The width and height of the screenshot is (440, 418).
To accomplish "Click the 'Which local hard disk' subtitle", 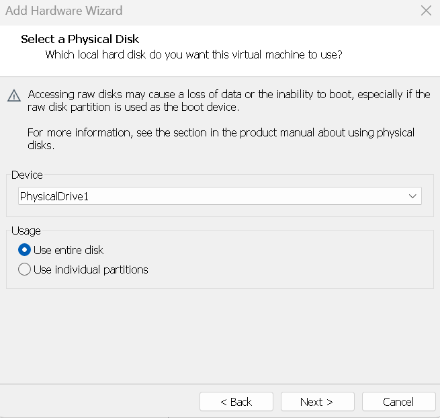I will (193, 54).
